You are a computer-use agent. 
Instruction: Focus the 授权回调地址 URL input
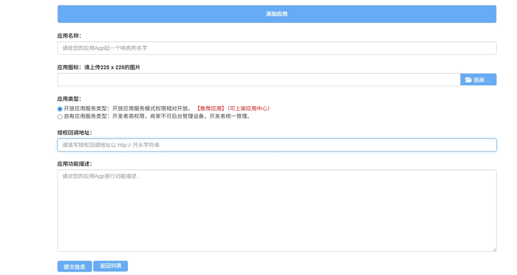tap(277, 145)
